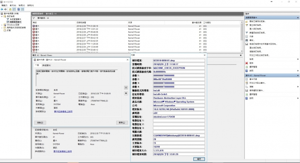Click the Windows 記錄 folder icon in tree
Screen dimensions: 300x163
point(5,25)
